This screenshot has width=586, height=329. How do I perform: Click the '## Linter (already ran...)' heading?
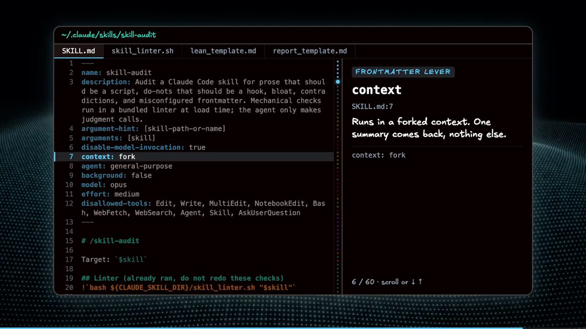[183, 278]
